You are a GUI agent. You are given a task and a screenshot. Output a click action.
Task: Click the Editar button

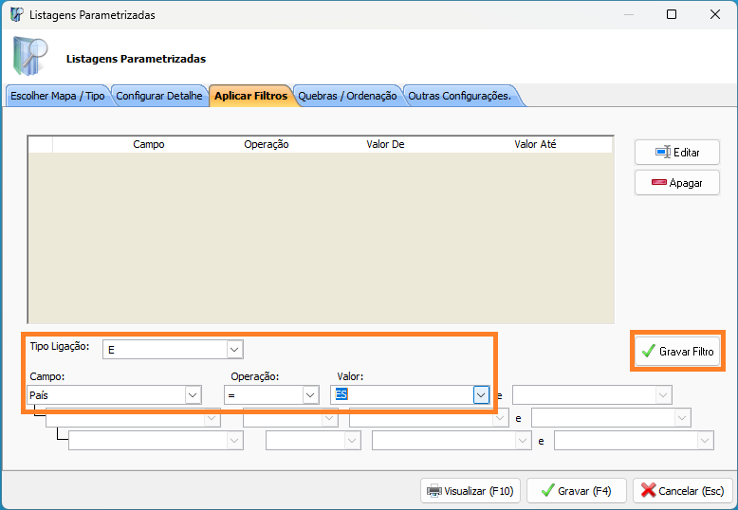(676, 152)
